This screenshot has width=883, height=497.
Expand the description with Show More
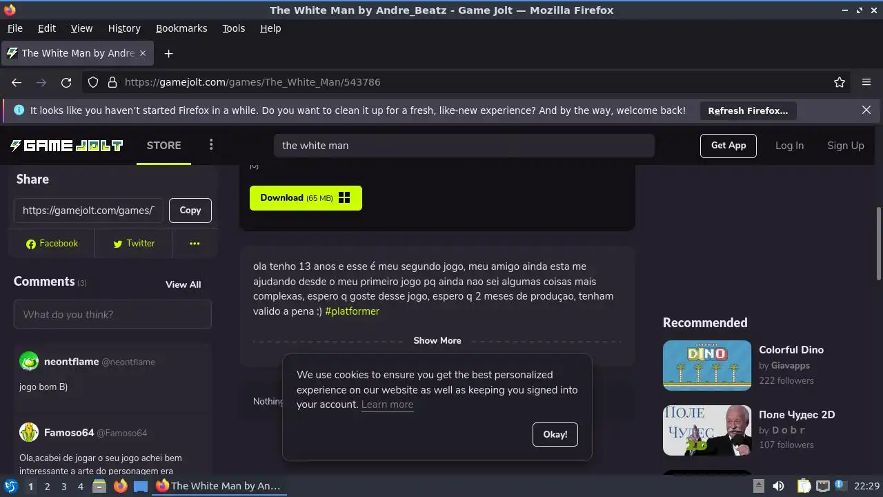tap(437, 341)
